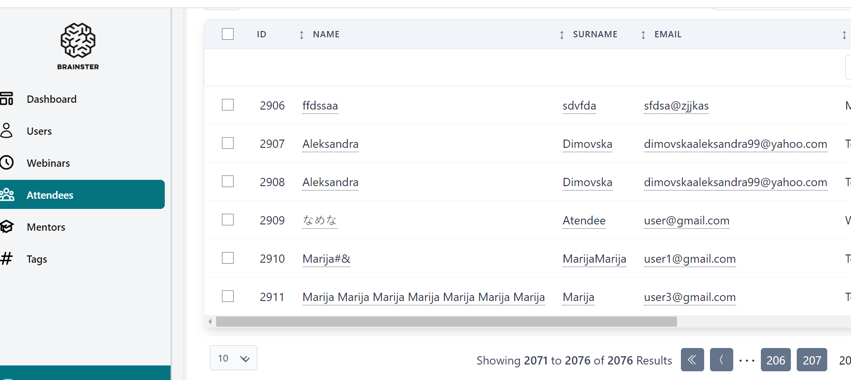Jump to page 206
851x380 pixels.
pyautogui.click(x=775, y=360)
